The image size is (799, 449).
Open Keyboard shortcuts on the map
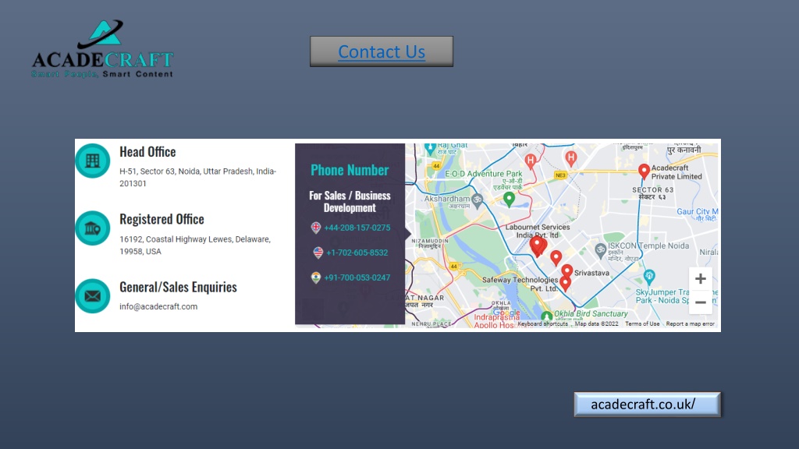tap(543, 323)
